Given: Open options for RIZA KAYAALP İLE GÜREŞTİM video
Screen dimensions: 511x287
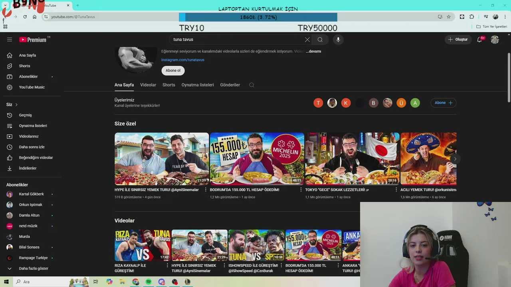Looking at the screenshot, I should click(x=168, y=265).
